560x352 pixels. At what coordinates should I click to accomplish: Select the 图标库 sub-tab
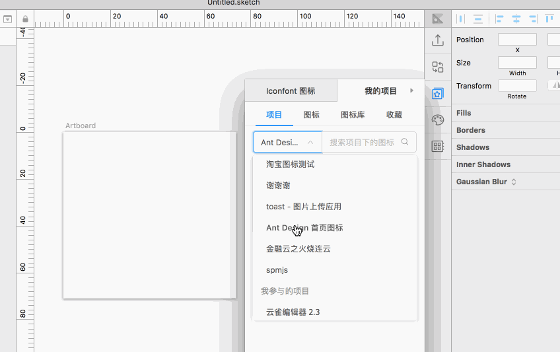pos(353,115)
